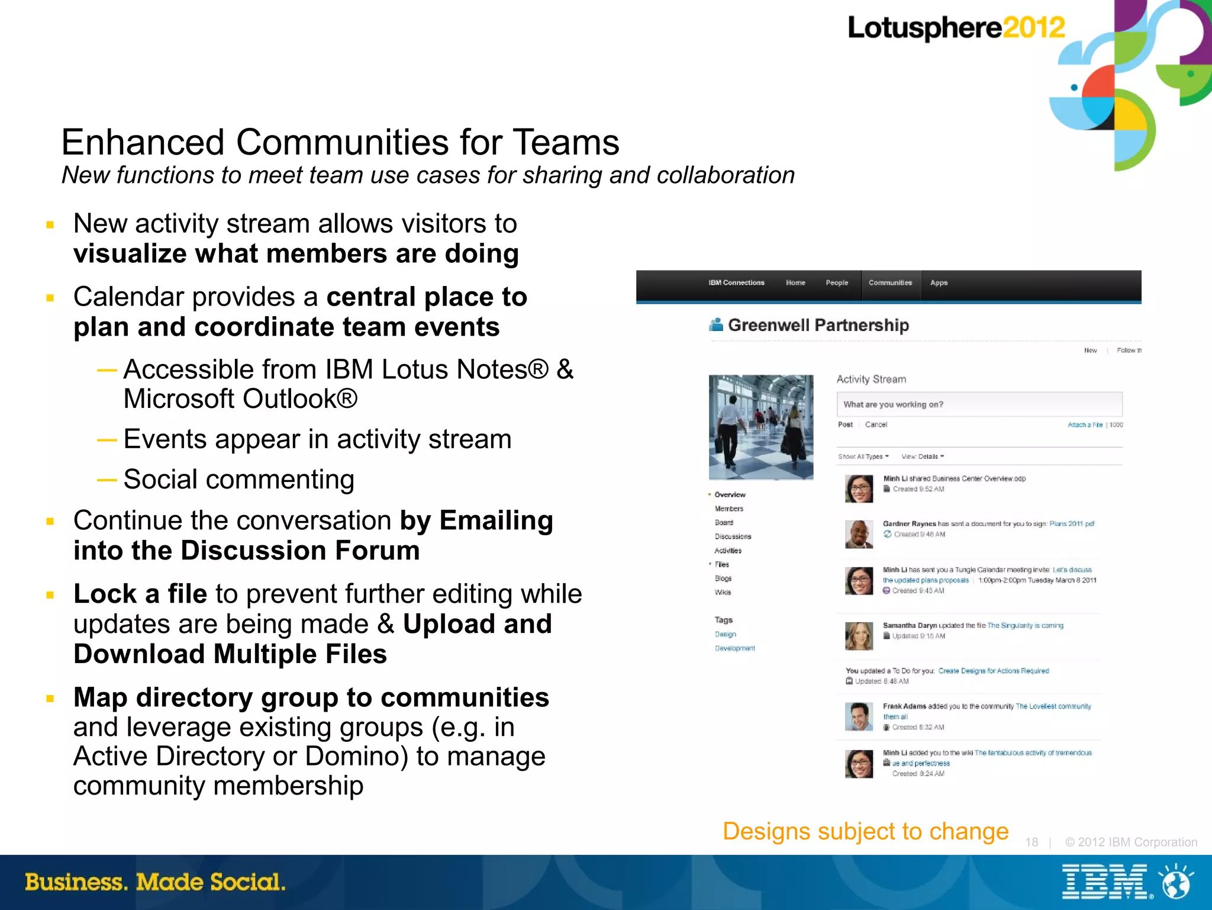Image resolution: width=1212 pixels, height=910 pixels.
Task: Click Samantha Daryn's avatar
Action: (x=859, y=636)
